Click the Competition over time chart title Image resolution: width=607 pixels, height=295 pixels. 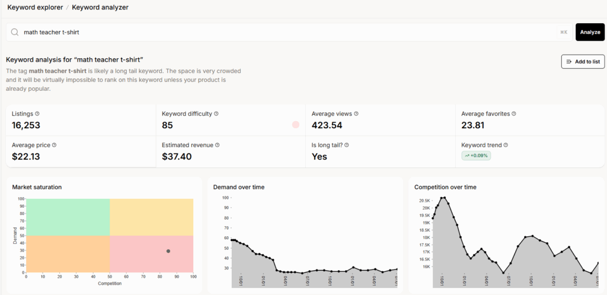coord(445,187)
